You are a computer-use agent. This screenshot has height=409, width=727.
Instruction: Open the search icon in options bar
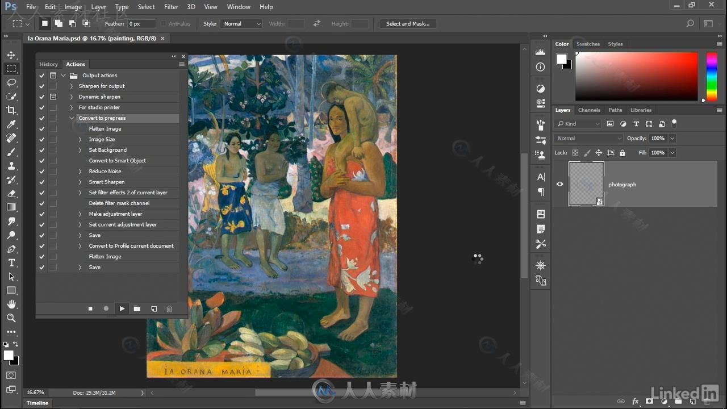click(x=690, y=24)
